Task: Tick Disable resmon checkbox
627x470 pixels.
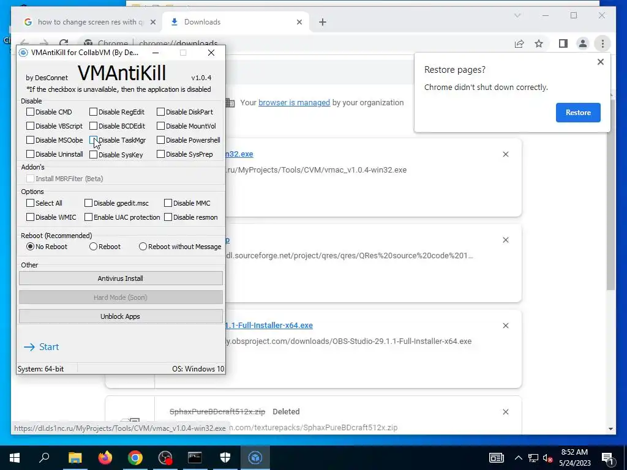Action: 168,217
